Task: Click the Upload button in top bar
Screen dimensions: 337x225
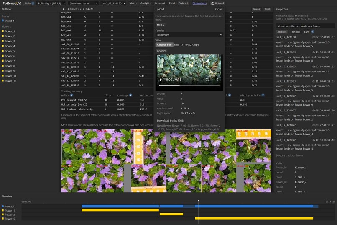Action: 217,3
